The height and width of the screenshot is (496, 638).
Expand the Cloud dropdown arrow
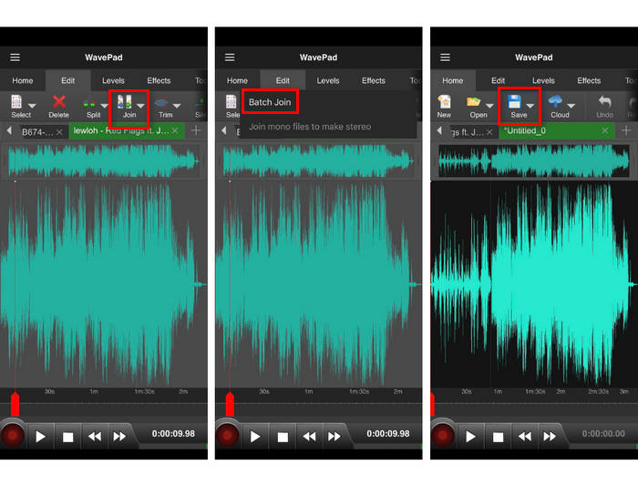[571, 106]
